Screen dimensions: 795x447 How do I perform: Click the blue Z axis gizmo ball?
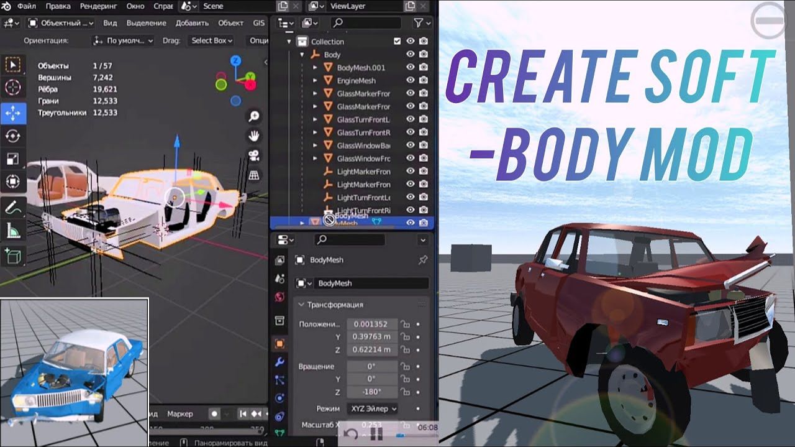236,61
